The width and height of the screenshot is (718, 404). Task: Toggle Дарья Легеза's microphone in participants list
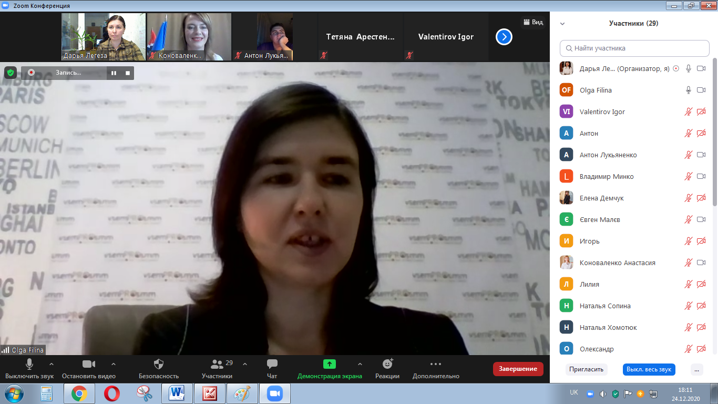point(689,68)
